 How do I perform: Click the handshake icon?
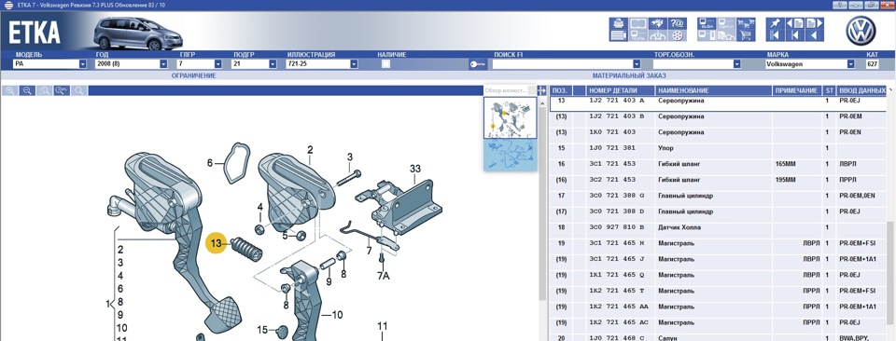[x=658, y=23]
